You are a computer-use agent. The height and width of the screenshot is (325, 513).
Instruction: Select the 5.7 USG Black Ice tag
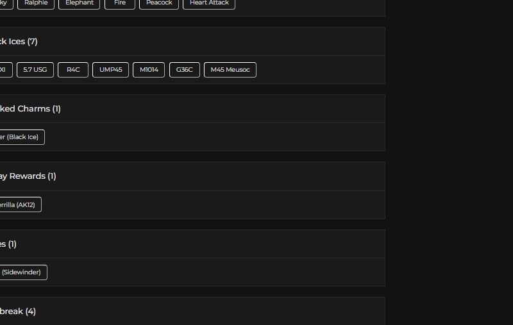click(35, 70)
